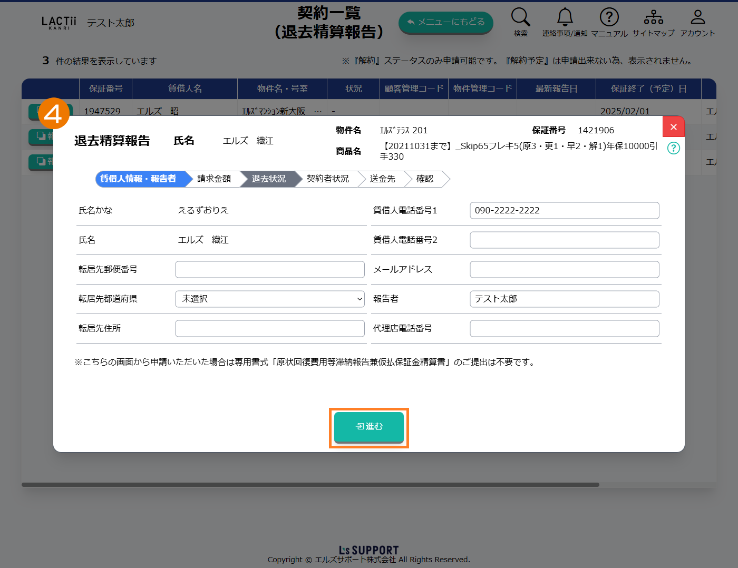Expand the 転居先都道府県 dropdown
738x568 pixels.
tap(269, 299)
